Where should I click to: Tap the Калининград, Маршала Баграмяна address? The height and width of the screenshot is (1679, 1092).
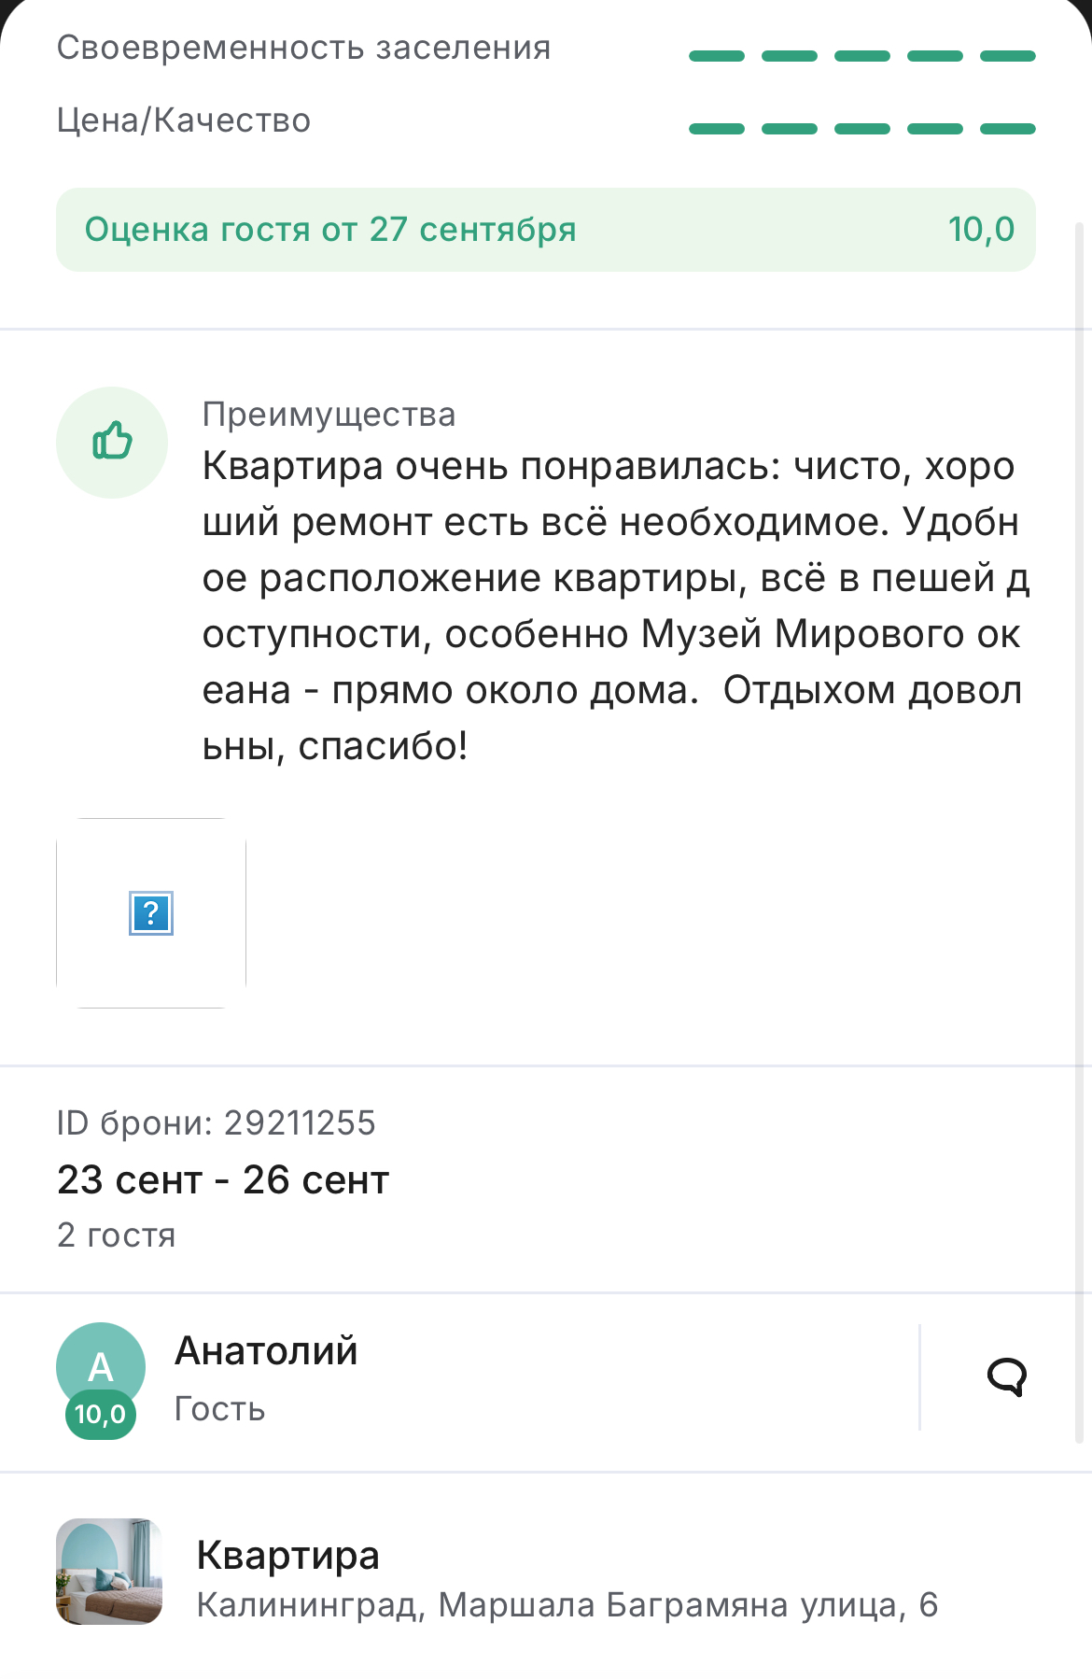567,1605
